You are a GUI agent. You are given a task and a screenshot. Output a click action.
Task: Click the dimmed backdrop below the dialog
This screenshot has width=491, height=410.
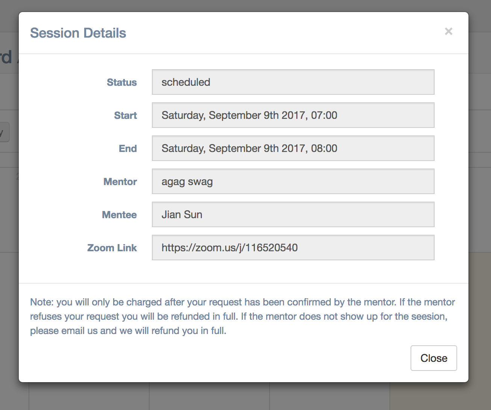[244, 397]
